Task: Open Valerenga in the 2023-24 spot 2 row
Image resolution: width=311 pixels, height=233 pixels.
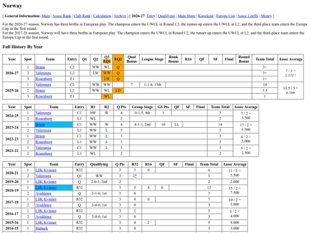Action: (43, 131)
